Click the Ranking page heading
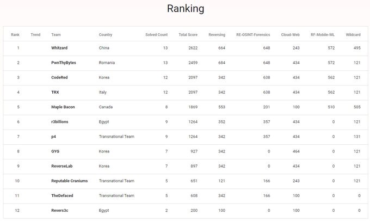 pyautogui.click(x=185, y=9)
